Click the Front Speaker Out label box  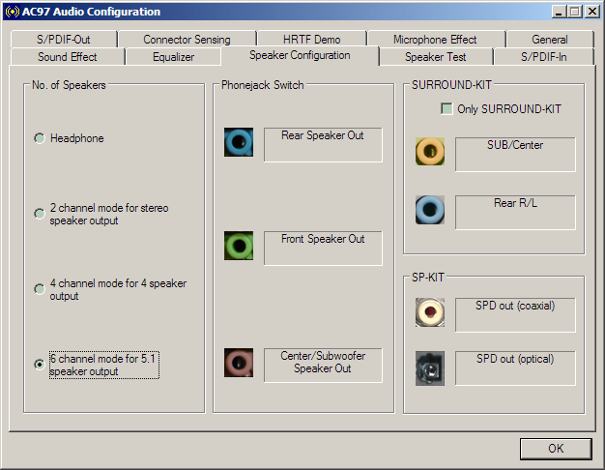(x=323, y=249)
